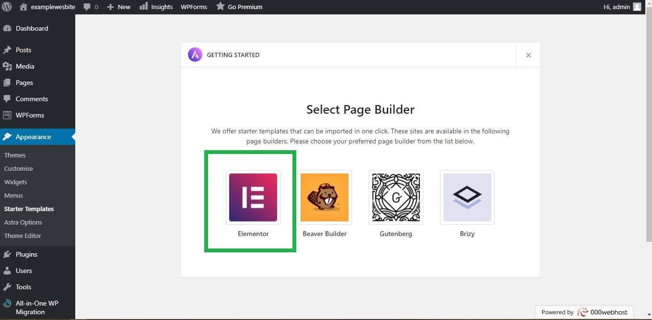The width and height of the screenshot is (652, 320).
Task: Click the All-in-One WP Migration icon
Action: pos(7,303)
